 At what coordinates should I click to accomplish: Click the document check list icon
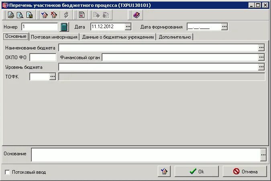point(82,15)
